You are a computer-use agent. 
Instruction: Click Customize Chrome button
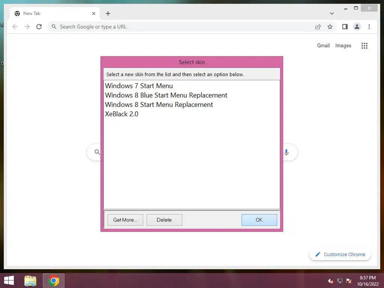pyautogui.click(x=340, y=255)
